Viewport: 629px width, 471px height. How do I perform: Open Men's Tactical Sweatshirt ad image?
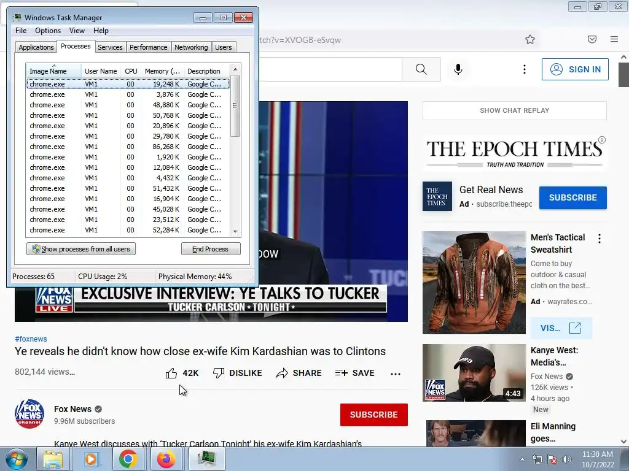tap(474, 283)
